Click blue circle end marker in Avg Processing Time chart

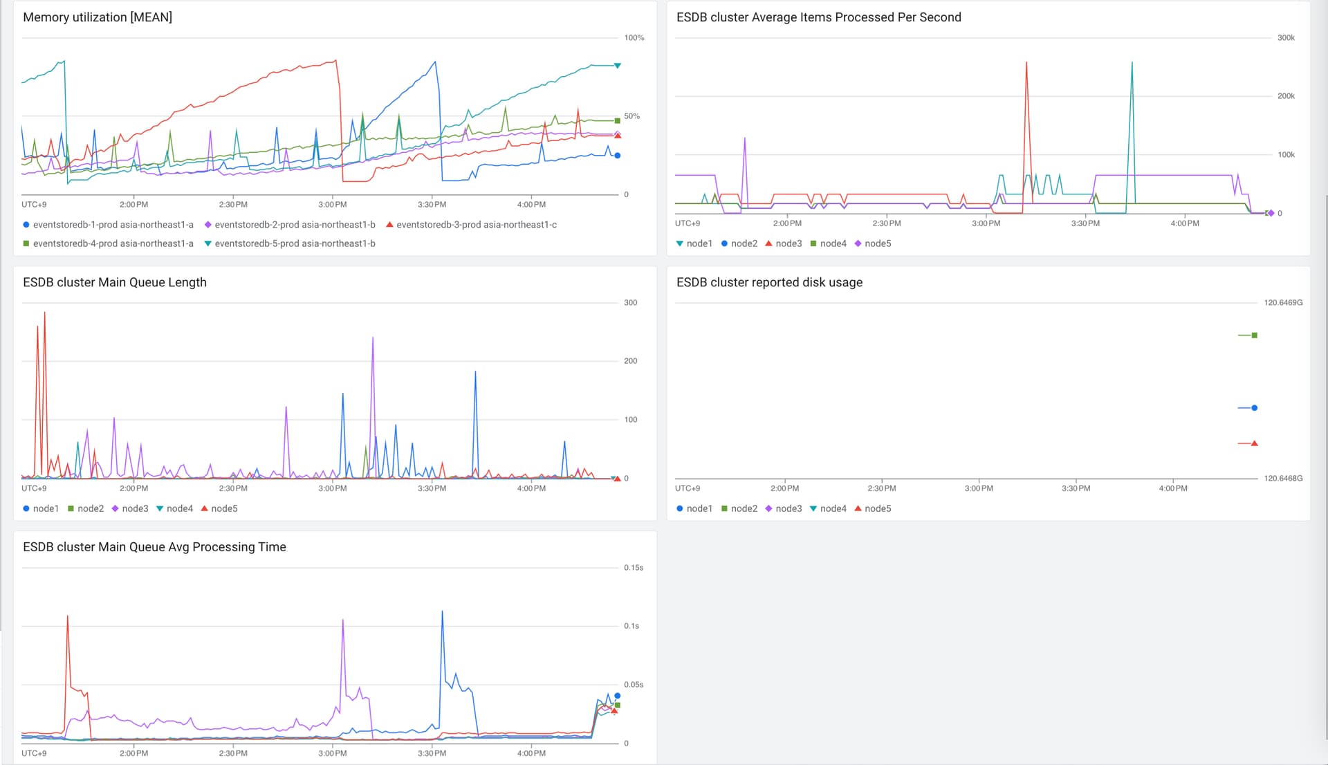pyautogui.click(x=618, y=696)
